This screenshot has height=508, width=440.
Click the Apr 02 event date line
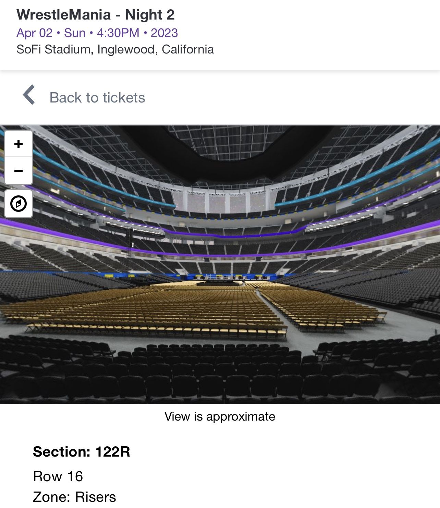[x=97, y=33]
